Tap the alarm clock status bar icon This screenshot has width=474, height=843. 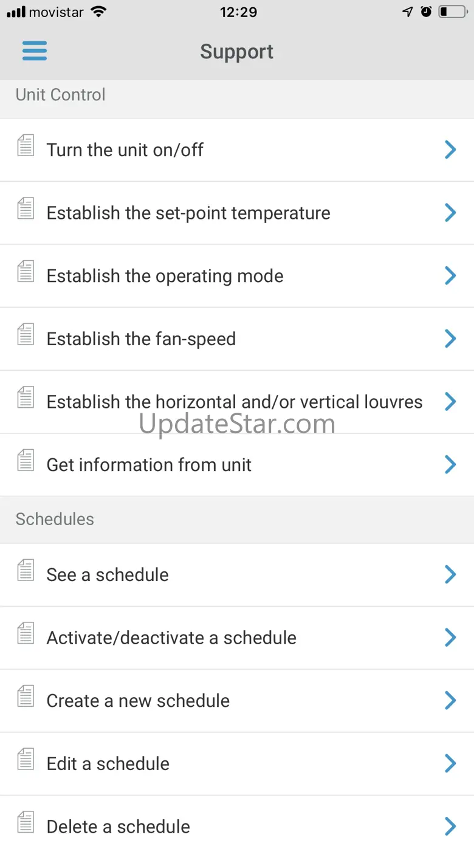pyautogui.click(x=426, y=12)
